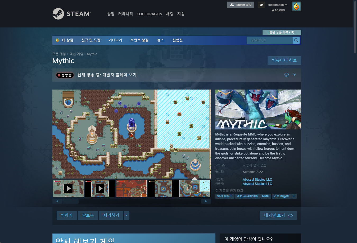Click the publisher link 'Abyssal Studios LLC'
The width and height of the screenshot is (357, 243).
pyautogui.click(x=257, y=184)
